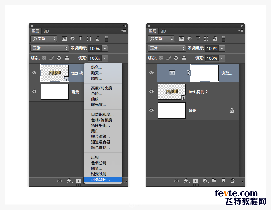The width and height of the screenshot is (271, 210).
Task: Create new group folder in right panel
Action: 214,181
